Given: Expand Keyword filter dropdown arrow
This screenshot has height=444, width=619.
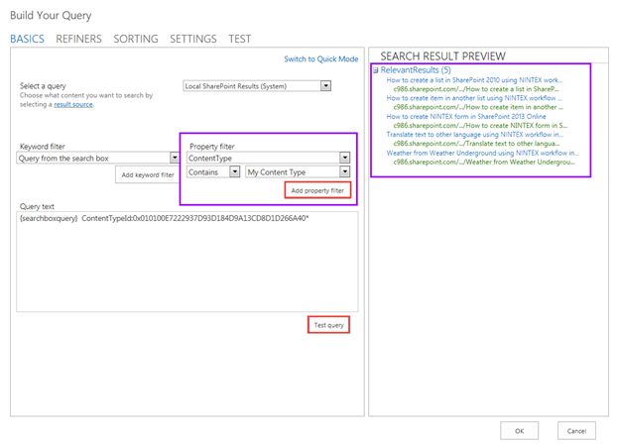Looking at the screenshot, I should (175, 158).
